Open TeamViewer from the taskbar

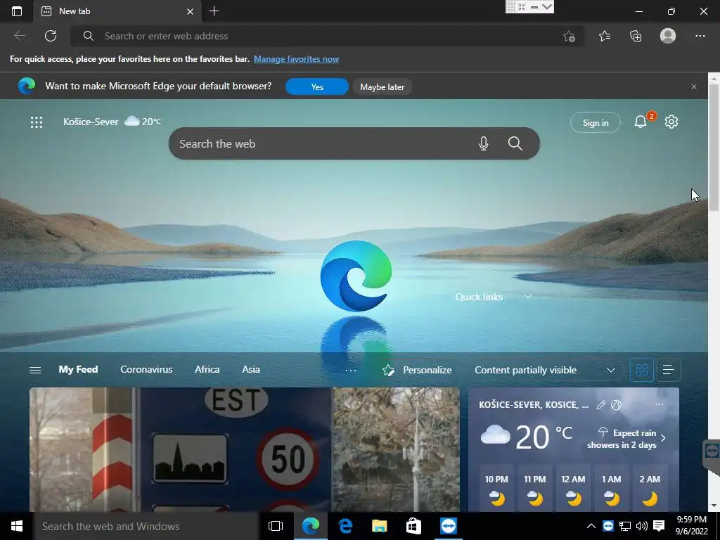tap(448, 526)
